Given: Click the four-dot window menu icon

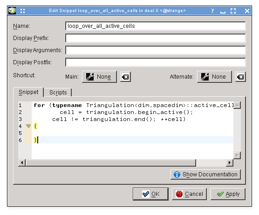Looking at the screenshot, I should pyautogui.click(x=22, y=11).
